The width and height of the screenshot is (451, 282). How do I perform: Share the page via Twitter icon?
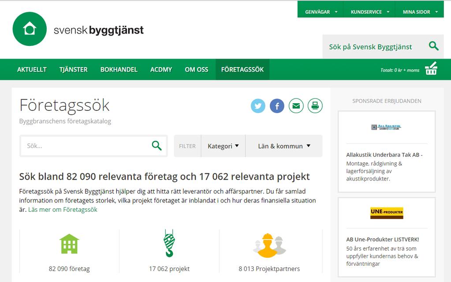(x=258, y=106)
